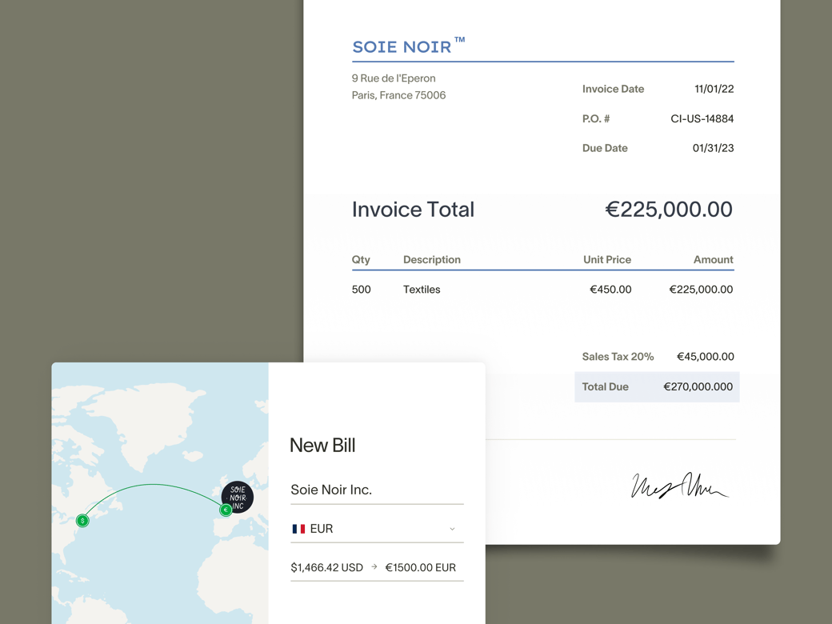Click the handwritten signature on invoice

(x=679, y=485)
